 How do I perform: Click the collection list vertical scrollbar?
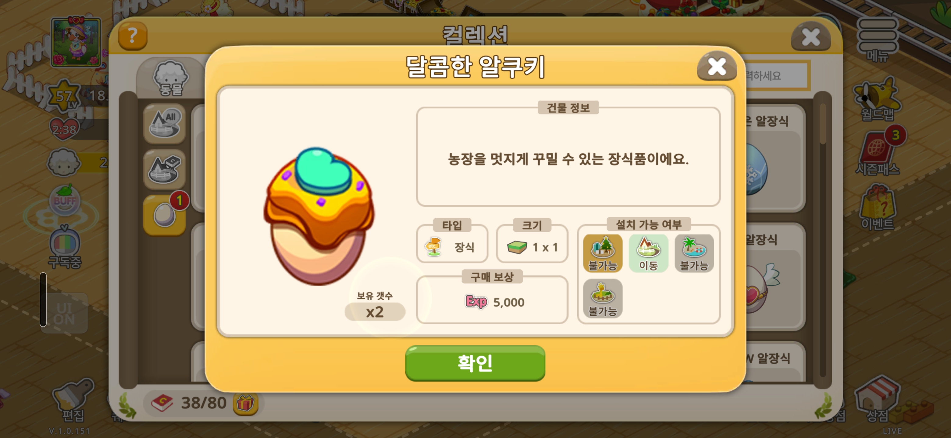click(823, 239)
